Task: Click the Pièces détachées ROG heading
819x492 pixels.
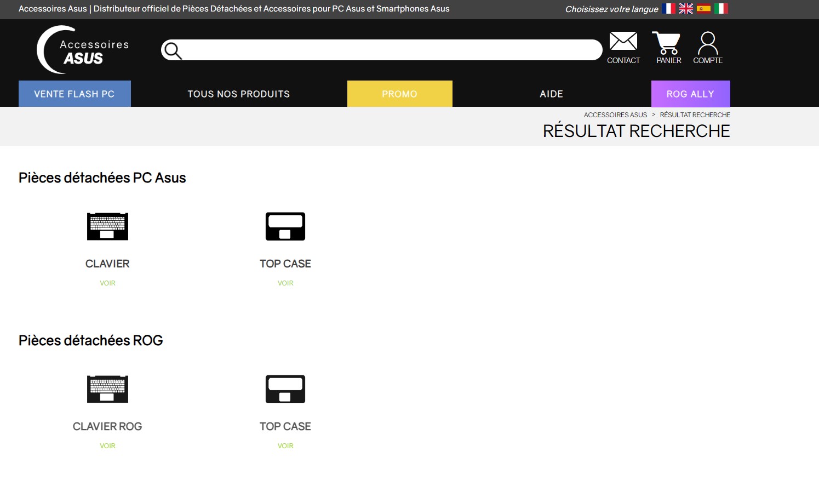Action: (91, 341)
